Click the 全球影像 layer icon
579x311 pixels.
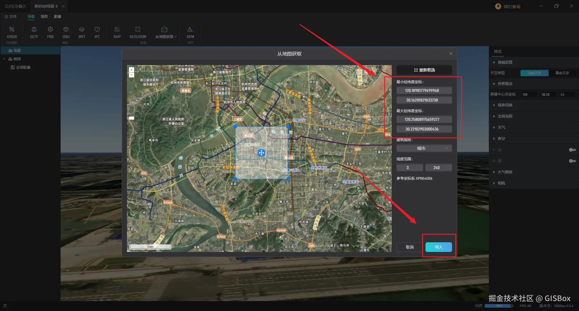(x=13, y=67)
